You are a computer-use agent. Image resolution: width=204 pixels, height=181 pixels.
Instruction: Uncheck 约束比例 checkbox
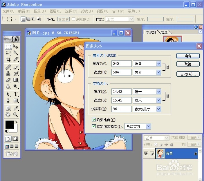pyautogui.click(x=94, y=119)
